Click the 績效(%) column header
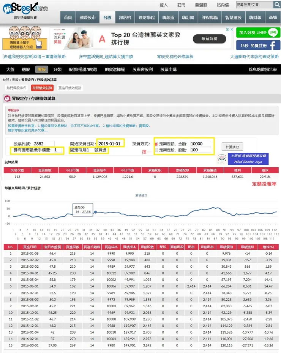Screen dimensions: 281x353 pyautogui.click(x=268, y=247)
